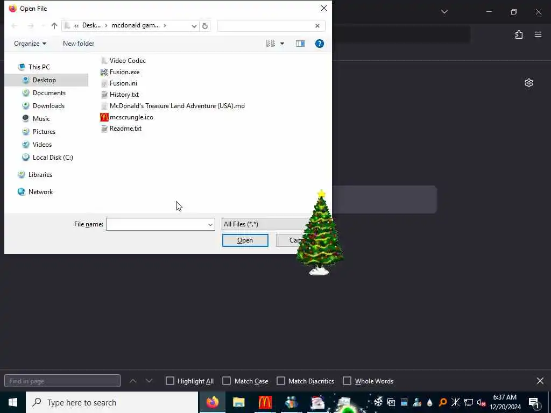Jump to previous find result arrow
The width and height of the screenshot is (551, 413).
tap(133, 381)
